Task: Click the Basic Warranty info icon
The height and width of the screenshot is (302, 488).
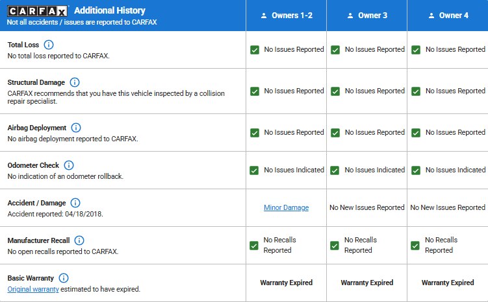Action: pos(64,279)
